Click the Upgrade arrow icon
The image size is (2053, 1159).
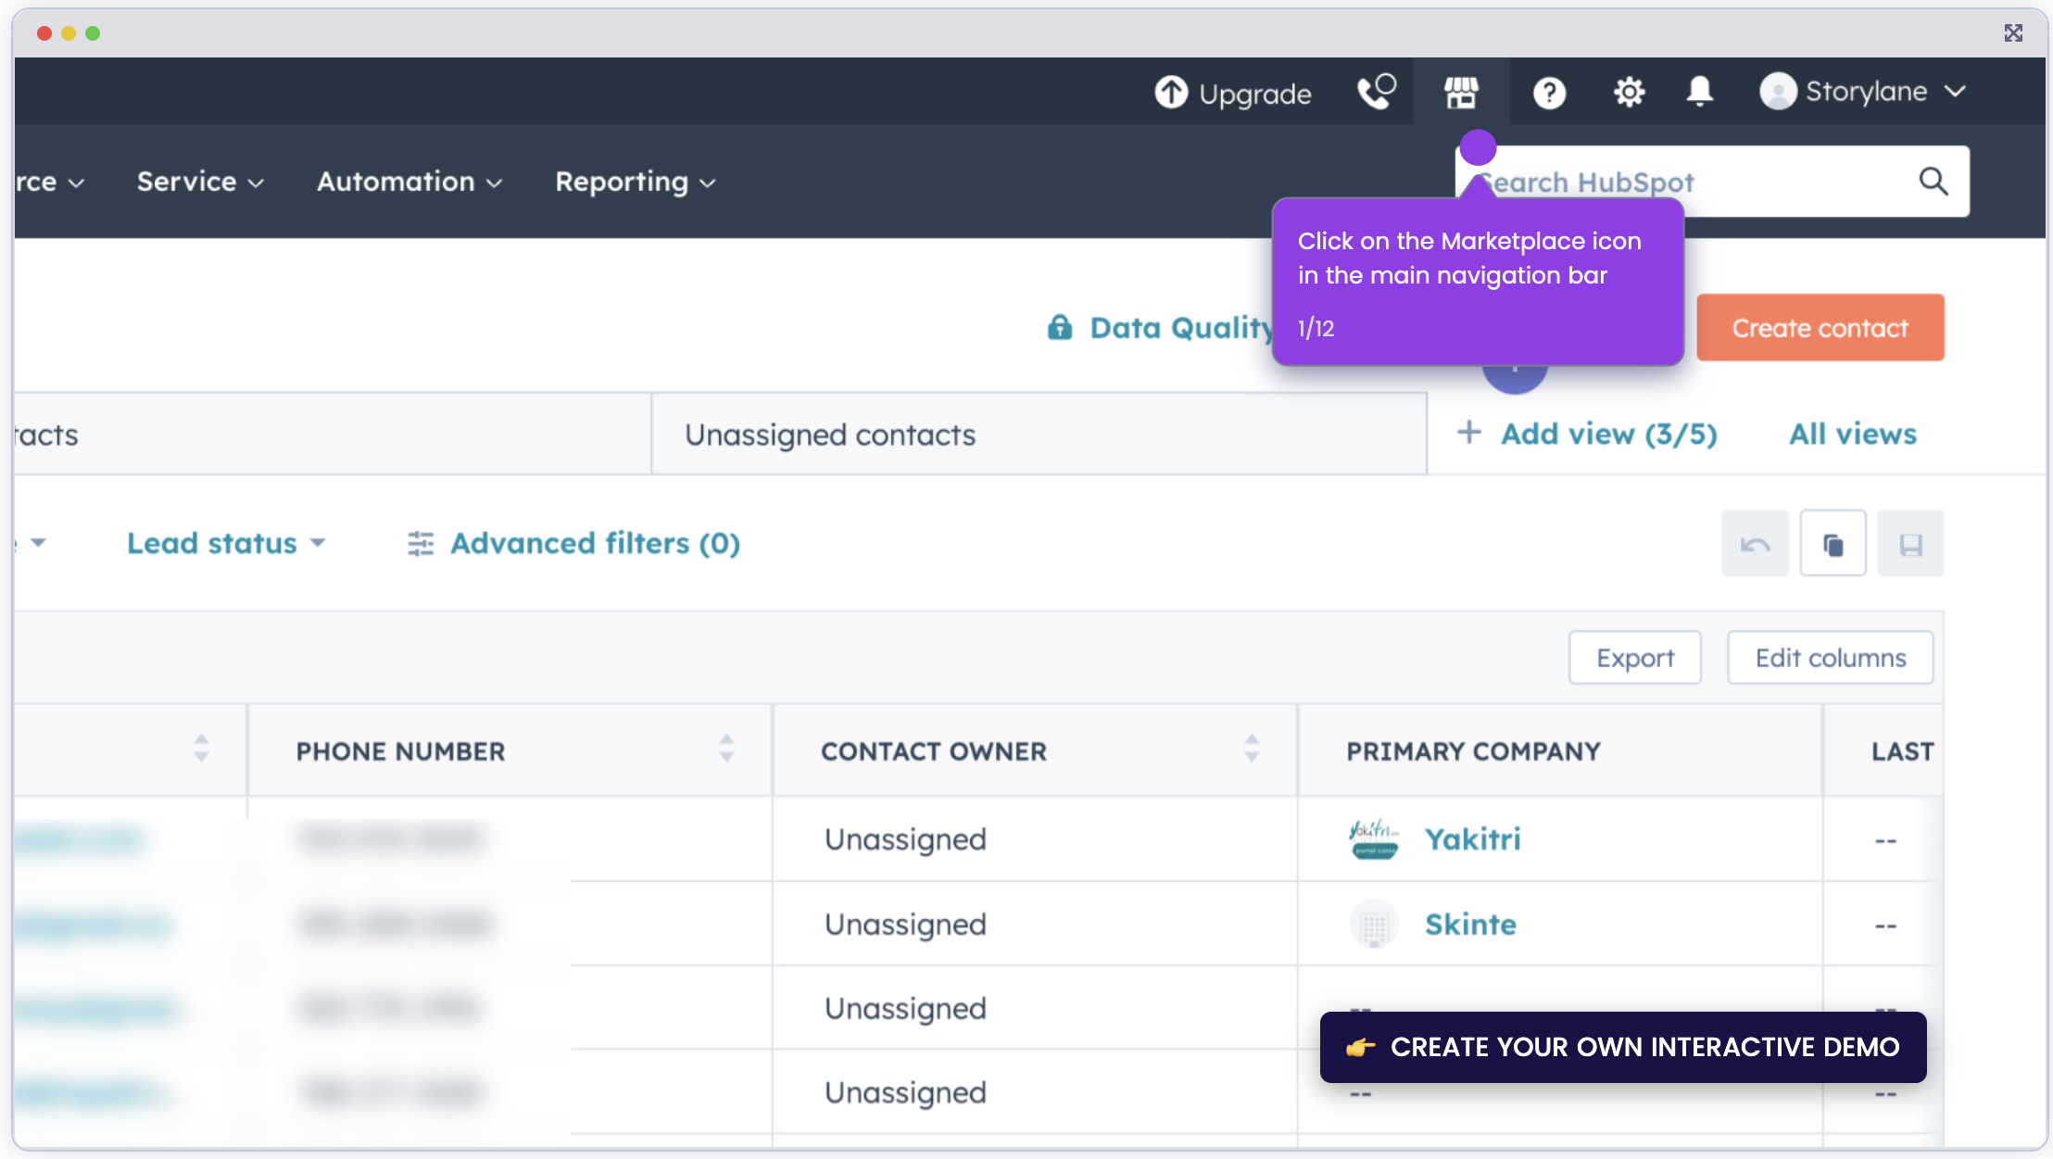(x=1170, y=92)
